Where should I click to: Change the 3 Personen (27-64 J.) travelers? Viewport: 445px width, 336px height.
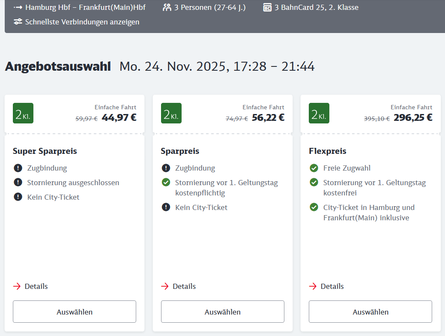point(210,7)
